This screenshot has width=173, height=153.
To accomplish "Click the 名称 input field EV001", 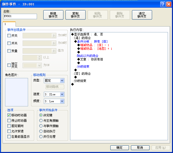I will click(20, 17).
